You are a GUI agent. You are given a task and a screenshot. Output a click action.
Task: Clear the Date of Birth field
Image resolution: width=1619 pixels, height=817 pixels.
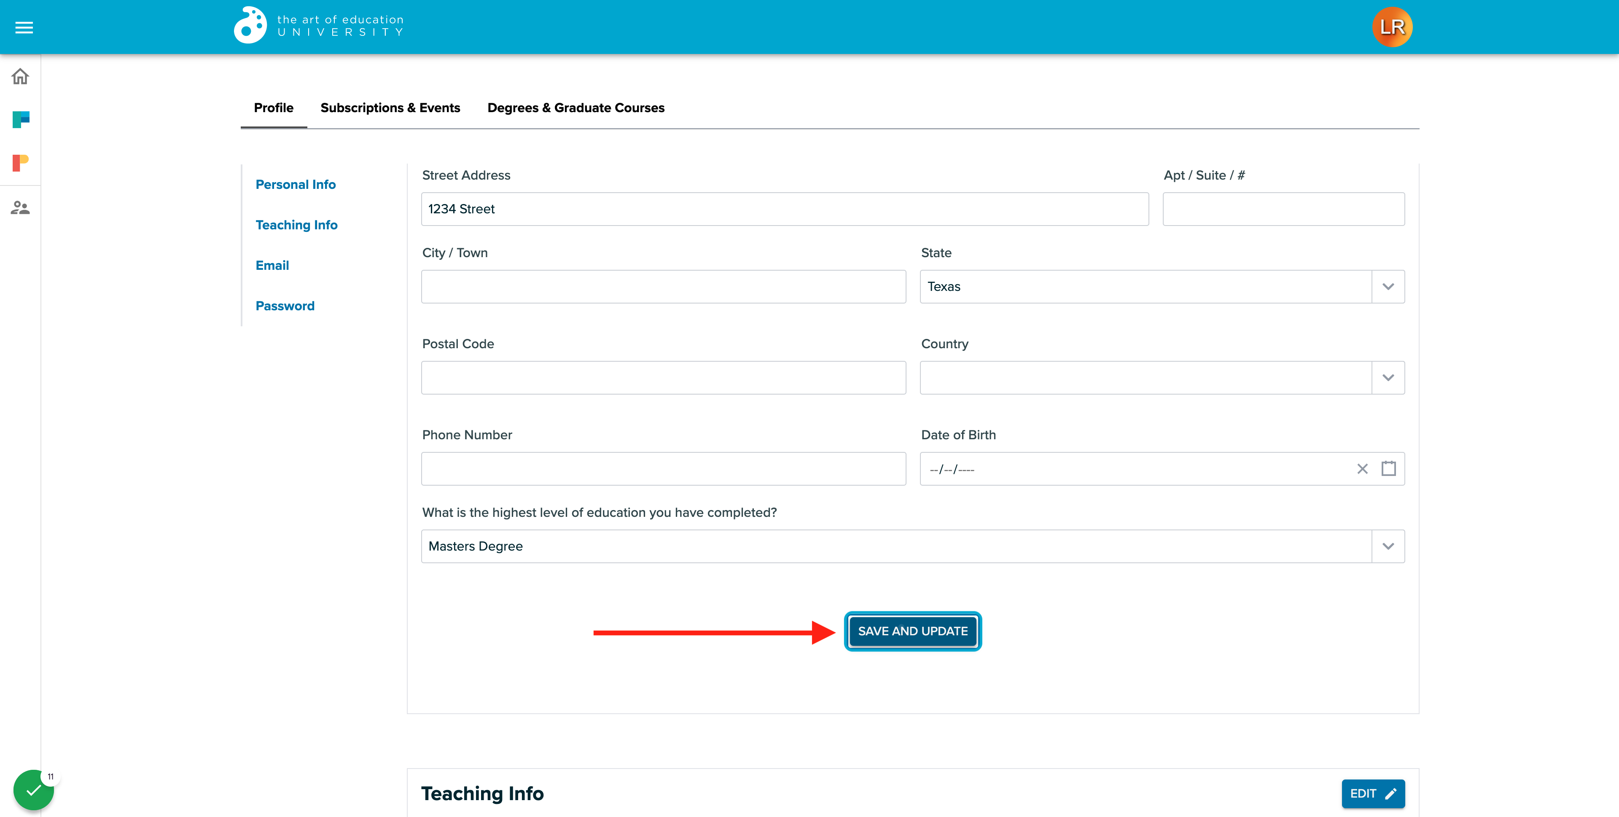point(1362,469)
